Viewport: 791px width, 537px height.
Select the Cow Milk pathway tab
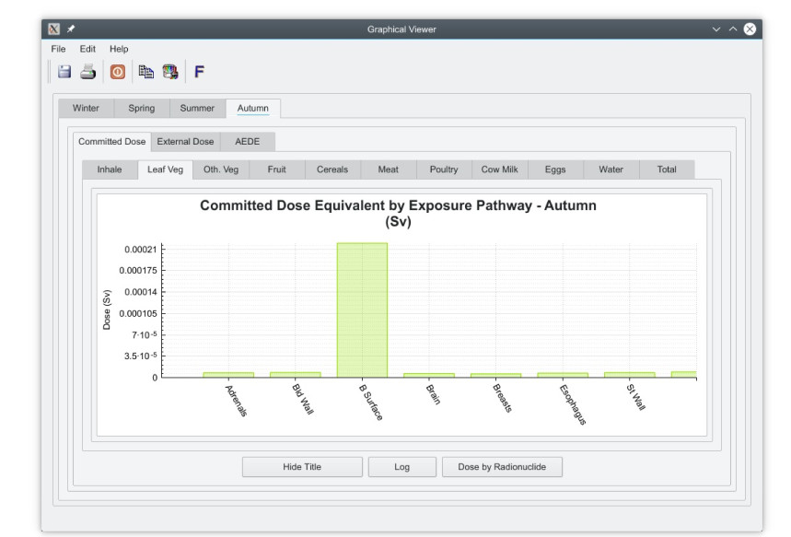click(x=499, y=169)
